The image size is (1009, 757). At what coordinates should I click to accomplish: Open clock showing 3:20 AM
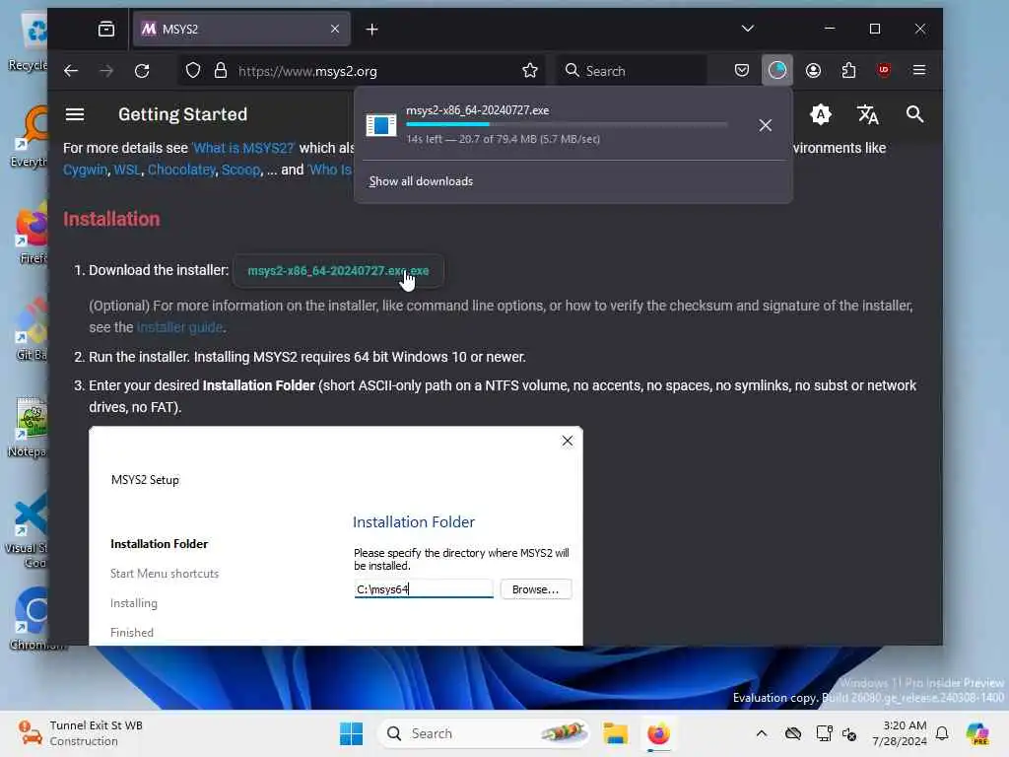click(899, 733)
